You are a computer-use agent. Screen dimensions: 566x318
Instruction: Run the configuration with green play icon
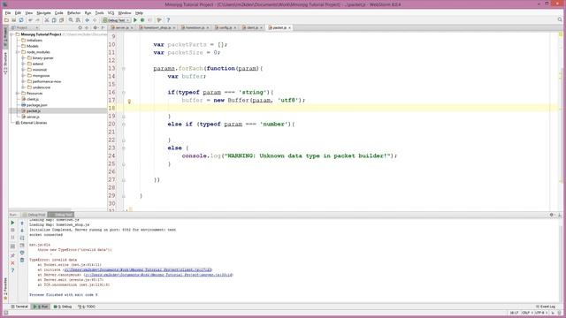[135, 20]
